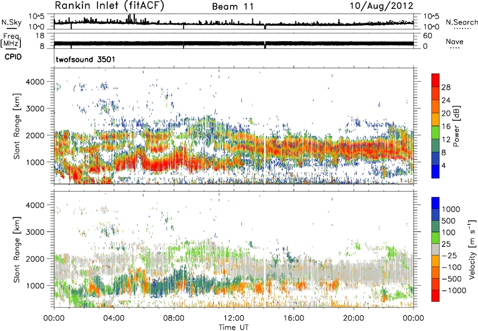Image resolution: width=478 pixels, height=331 pixels.
Task: Click the "25" label on the velocity colorbar
Action: pos(446,244)
